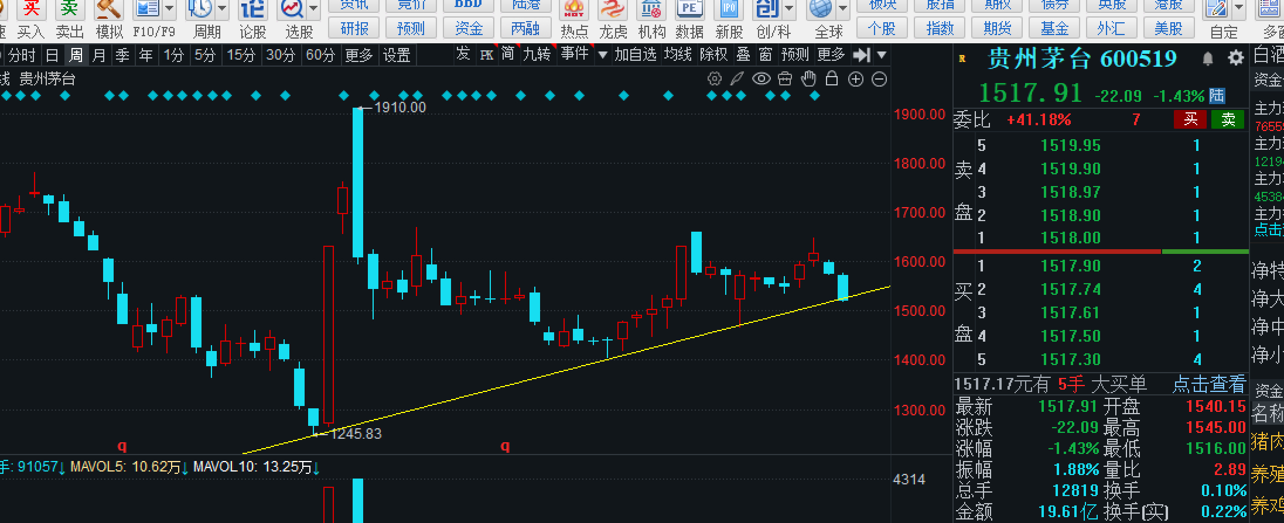The width and height of the screenshot is (1284, 523).
Task: Expand the F10/F9 dropdown arrow
Action: (169, 9)
